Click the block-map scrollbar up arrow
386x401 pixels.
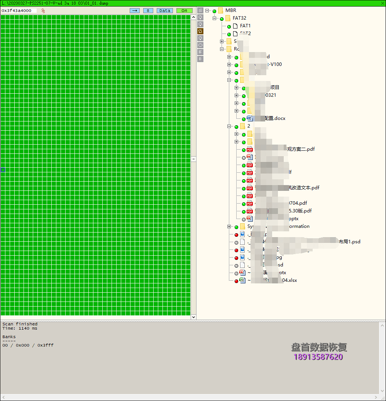click(x=193, y=17)
